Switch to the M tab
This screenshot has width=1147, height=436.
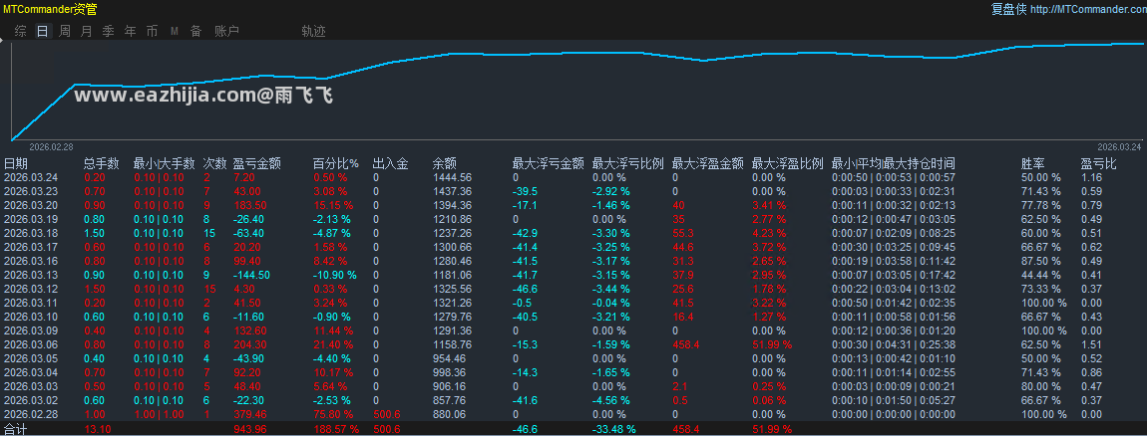(175, 32)
